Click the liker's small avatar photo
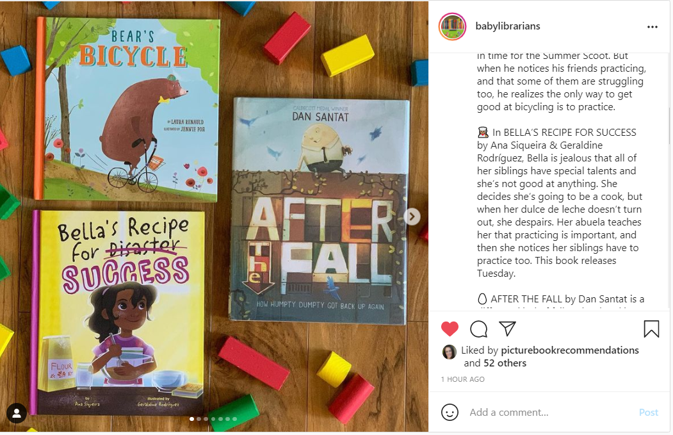 point(450,352)
